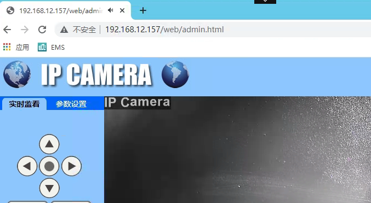Reload the camera admin page
The width and height of the screenshot is (371, 203).
42,30
